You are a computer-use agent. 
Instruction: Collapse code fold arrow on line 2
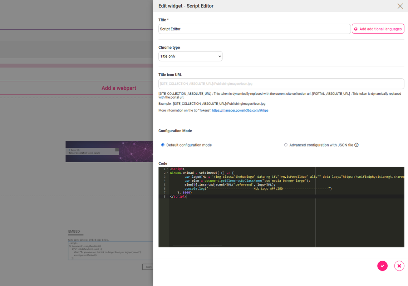[x=167, y=173]
